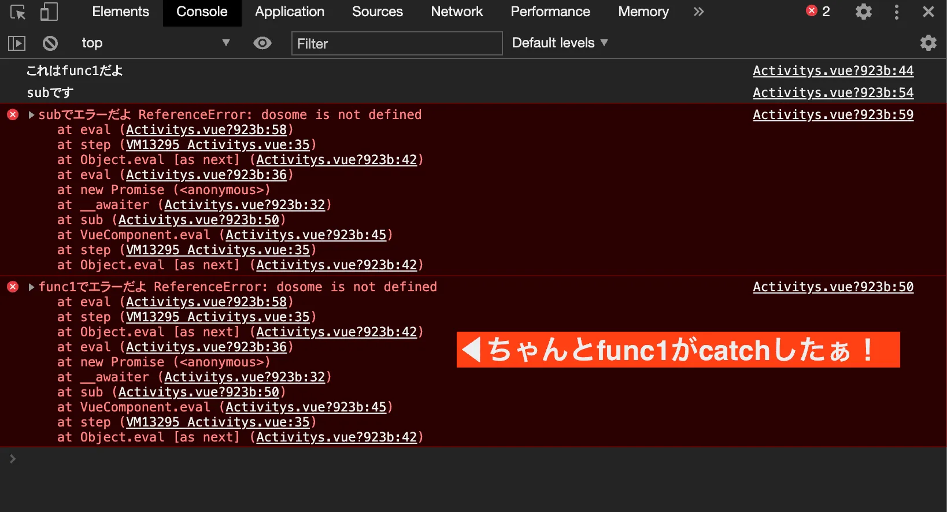Click the red error count badge
The image size is (947, 512).
coord(818,12)
